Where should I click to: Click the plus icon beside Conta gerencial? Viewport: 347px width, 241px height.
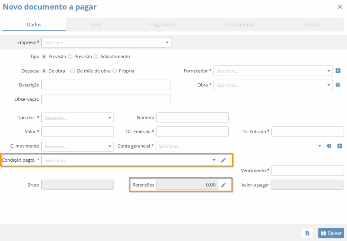[x=340, y=146]
